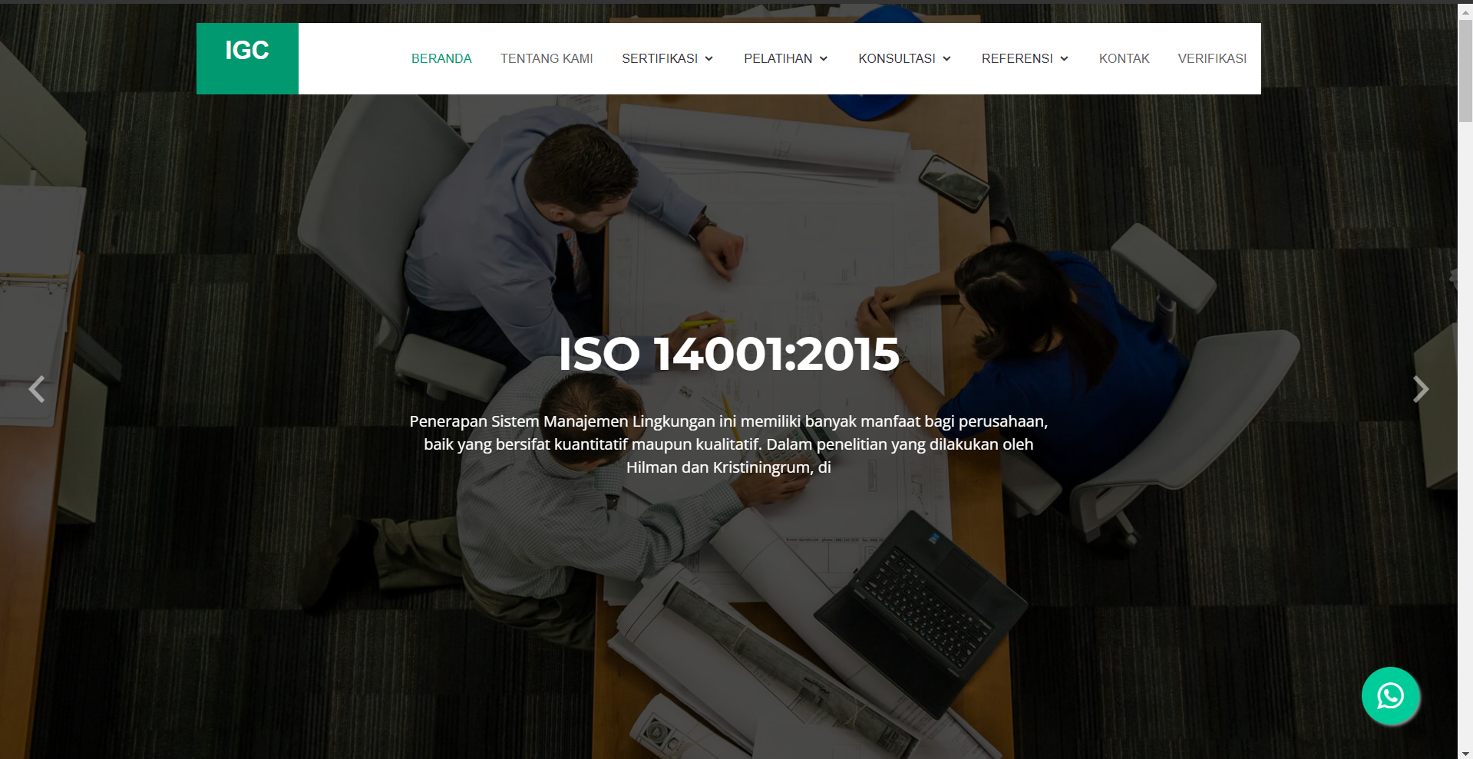Image resolution: width=1473 pixels, height=759 pixels.
Task: Click the Penerapan Sistem Manajemen description text
Action: [728, 444]
